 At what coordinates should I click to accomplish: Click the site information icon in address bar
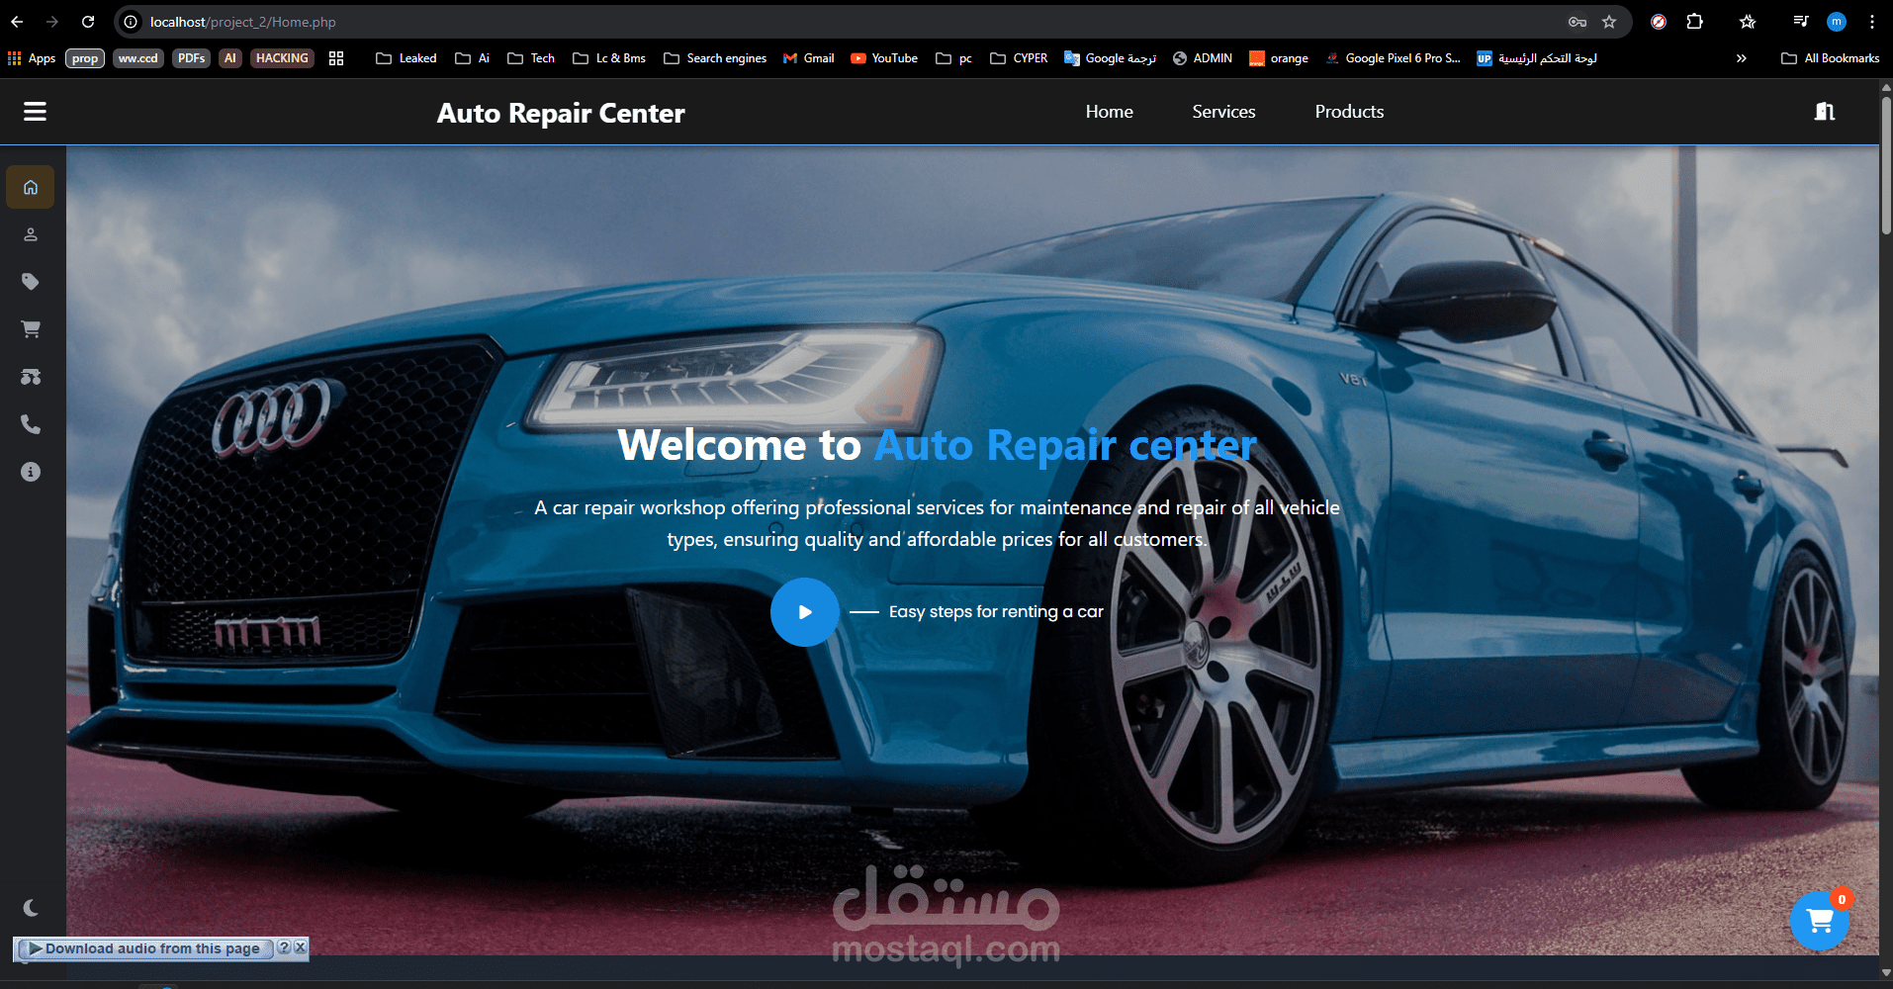pos(131,22)
